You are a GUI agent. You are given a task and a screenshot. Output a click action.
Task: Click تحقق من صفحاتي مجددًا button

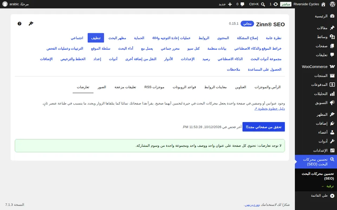pyautogui.click(x=264, y=127)
